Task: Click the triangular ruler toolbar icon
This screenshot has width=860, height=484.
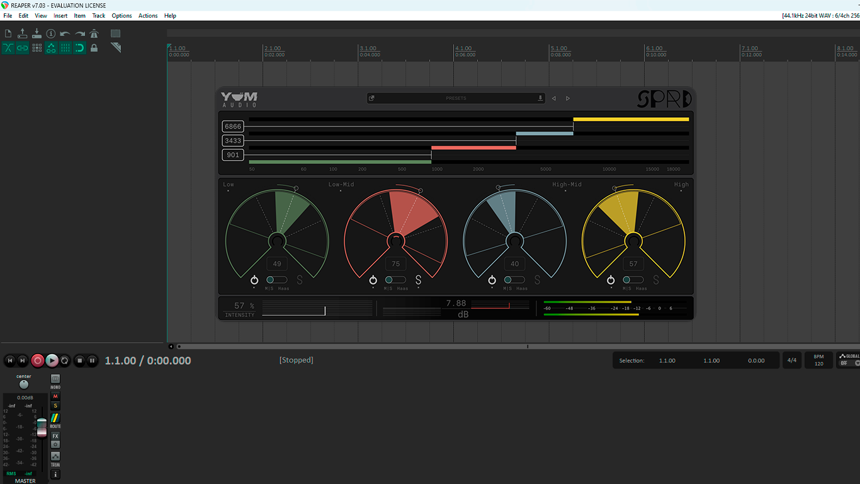Action: [116, 48]
